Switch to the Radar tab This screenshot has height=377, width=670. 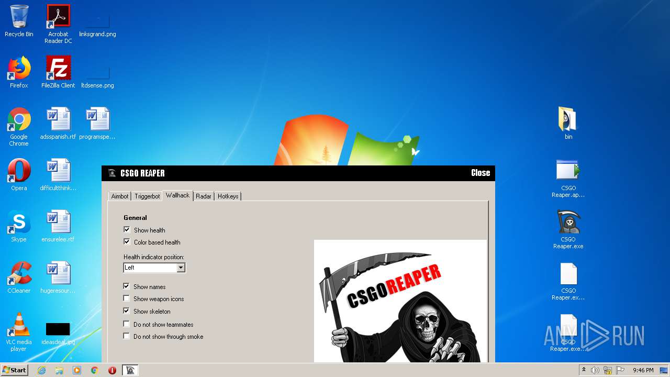pos(204,196)
